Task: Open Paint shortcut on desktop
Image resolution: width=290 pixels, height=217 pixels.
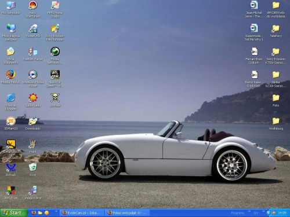Action: (33, 144)
